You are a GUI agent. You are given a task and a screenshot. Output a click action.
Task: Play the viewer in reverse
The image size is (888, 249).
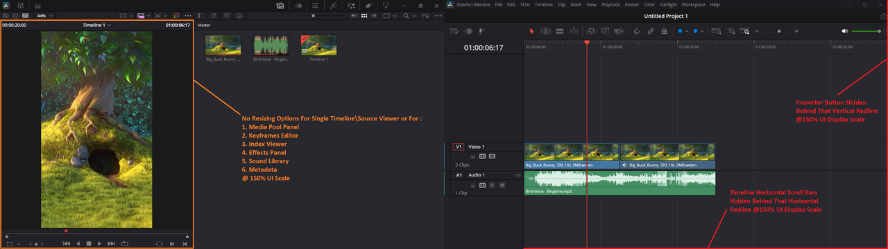click(78, 243)
